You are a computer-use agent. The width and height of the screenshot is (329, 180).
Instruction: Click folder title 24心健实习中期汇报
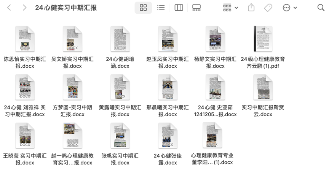tap(66, 8)
